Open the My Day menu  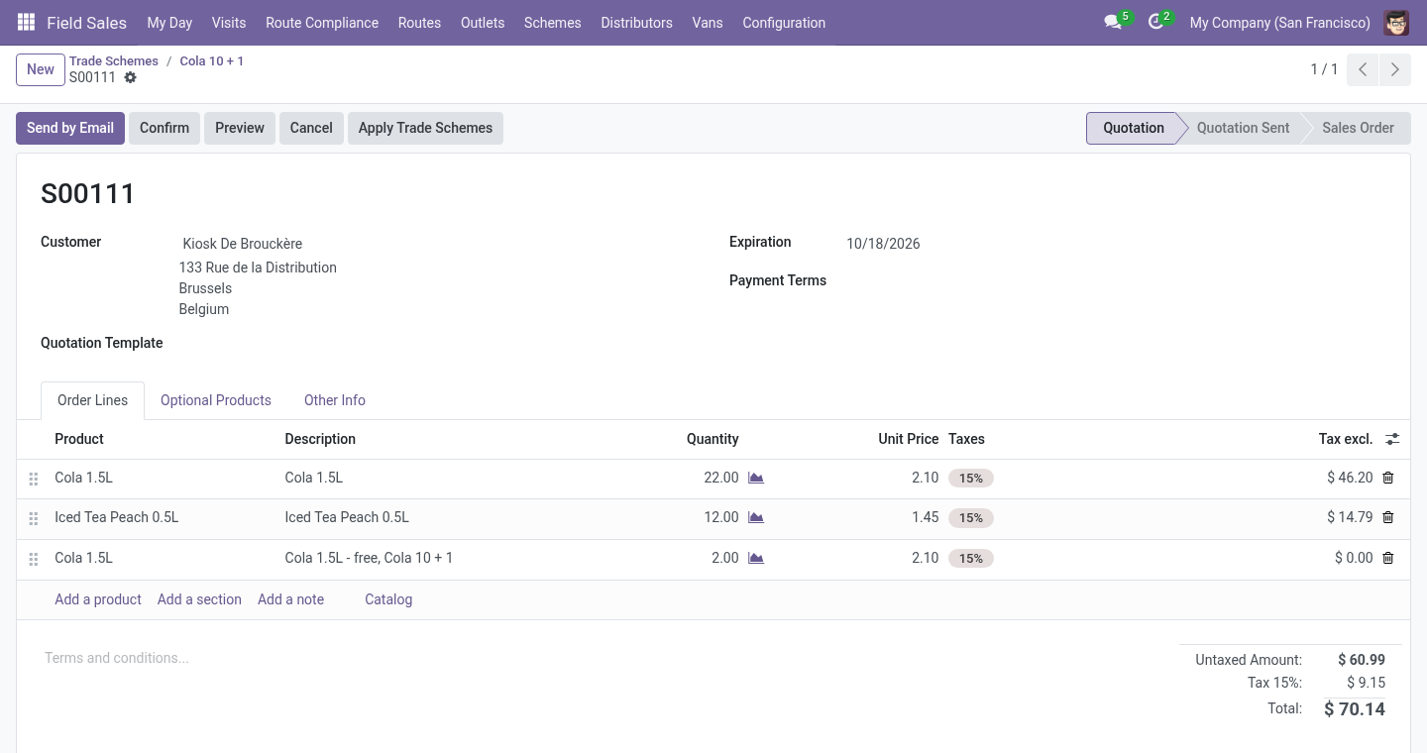point(169,22)
